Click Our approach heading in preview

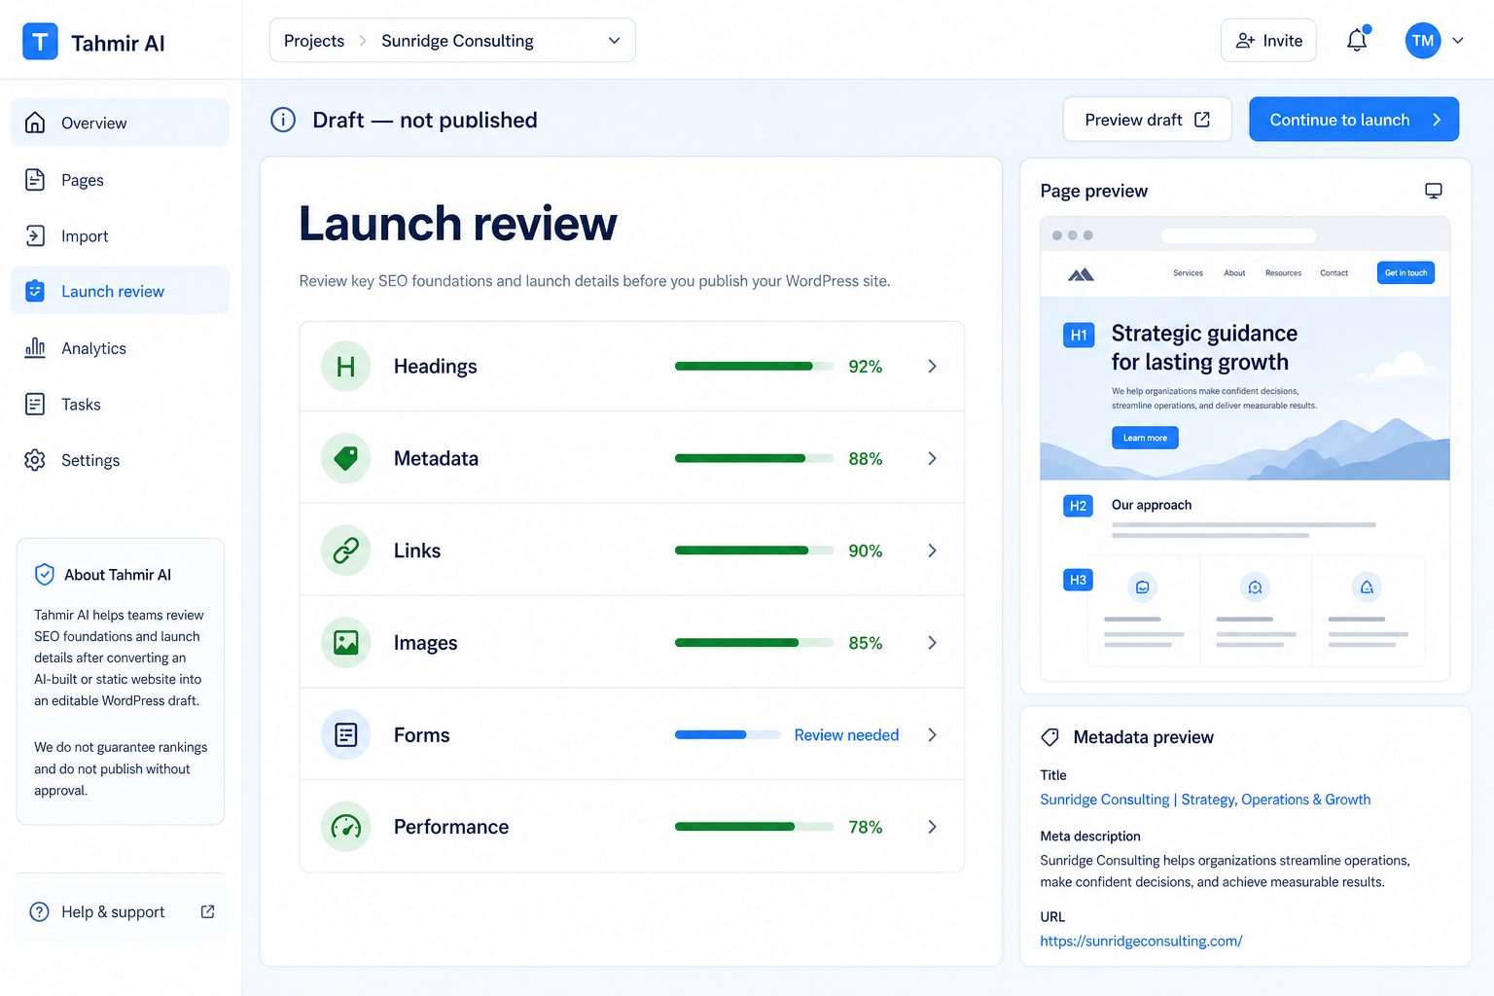[1152, 505]
